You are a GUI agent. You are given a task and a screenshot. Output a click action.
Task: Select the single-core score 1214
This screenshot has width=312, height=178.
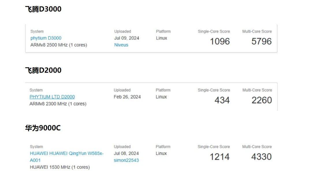(220, 157)
